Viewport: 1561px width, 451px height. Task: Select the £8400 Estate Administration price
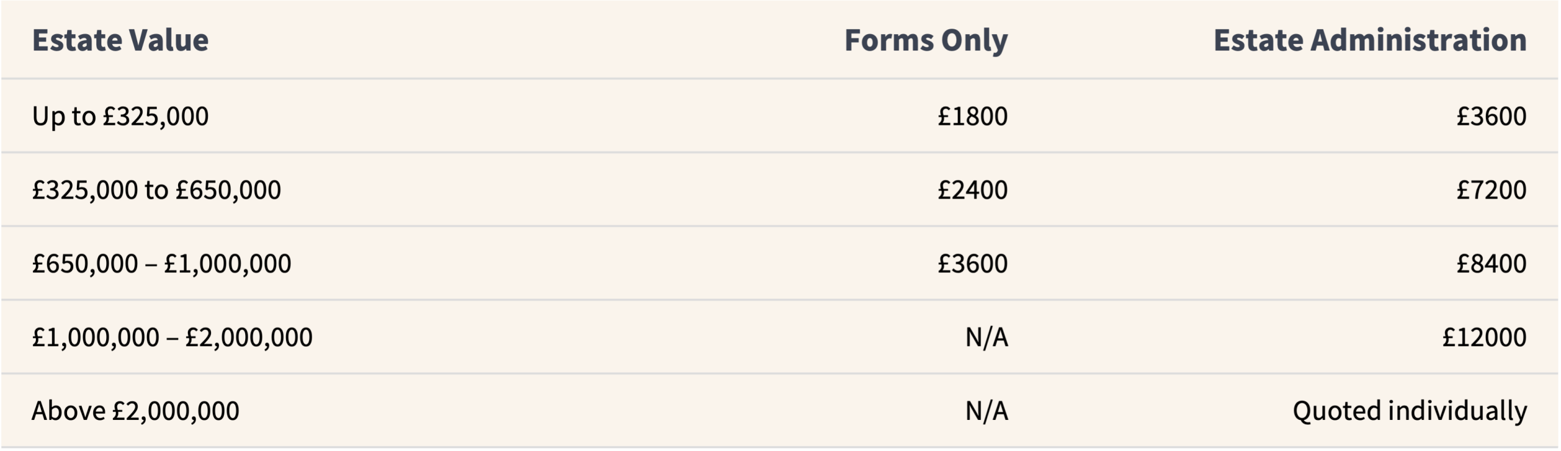pos(1491,264)
